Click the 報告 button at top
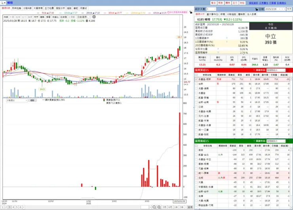The width and height of the screenshot is (293, 210). pos(221,3)
